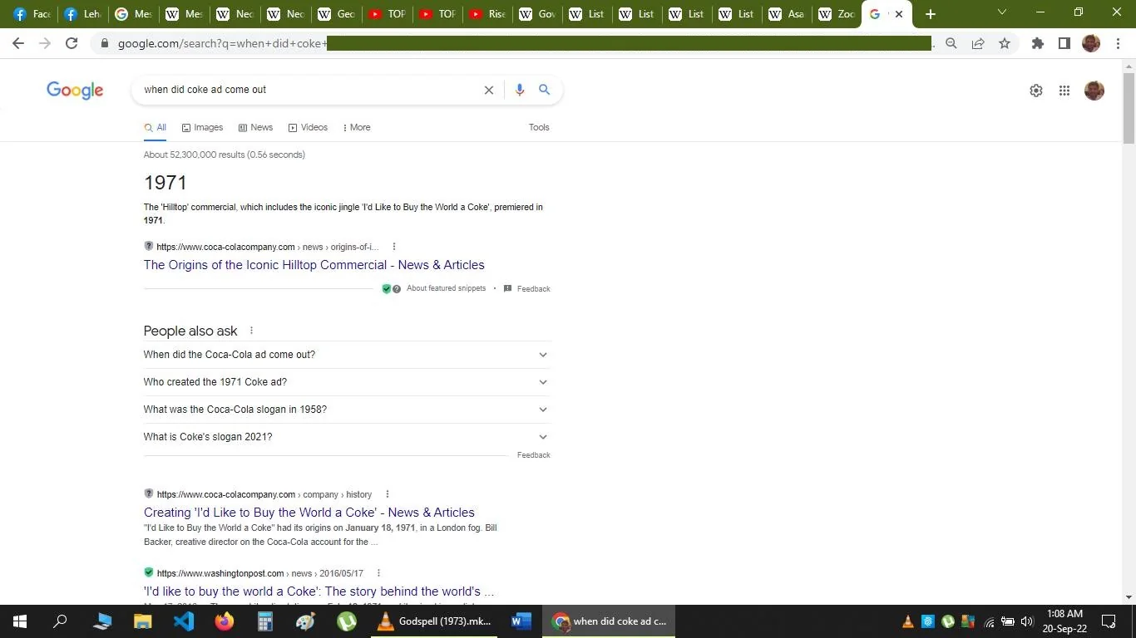Screen dimensions: 1136x638
Task: Focus the Chrome address bar URL
Action: pos(524,43)
